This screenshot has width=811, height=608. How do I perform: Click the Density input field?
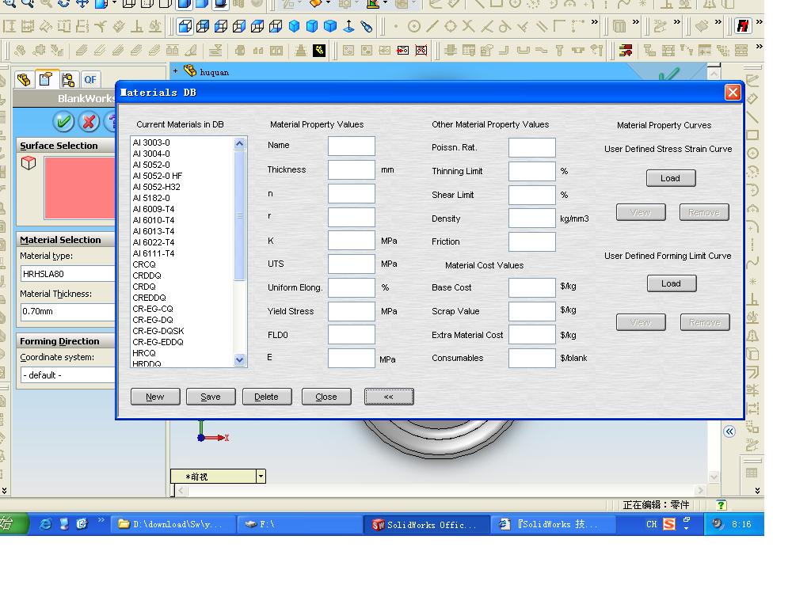pyautogui.click(x=531, y=218)
